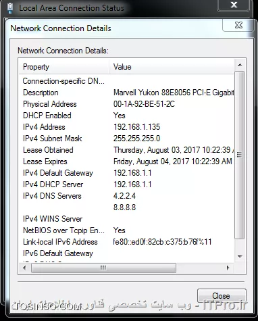Click the horizontal scrollbar thumb

coord(103,268)
